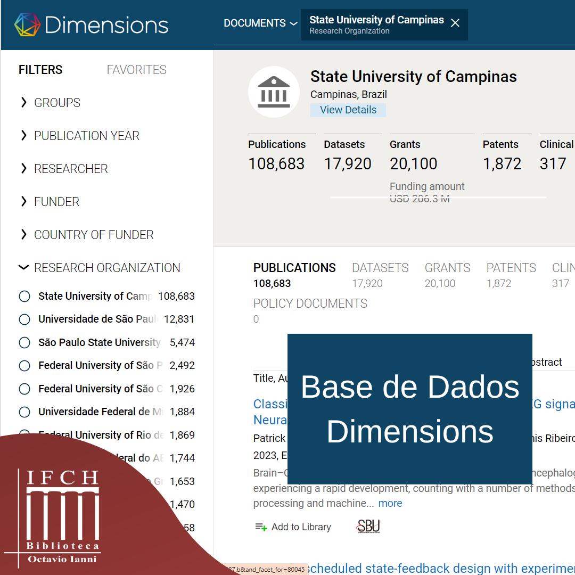The image size is (575, 575).
Task: Select Universidade de São Paulo radio
Action: [x=24, y=319]
